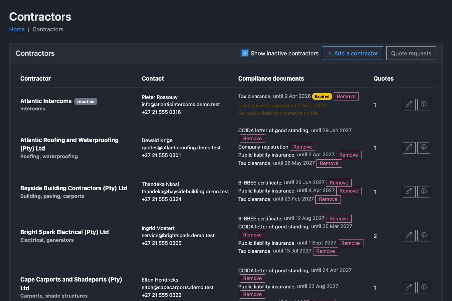Click the Inactive badge next to Atlantic Intercoms
Image resolution: width=452 pixels, height=301 pixels.
point(86,102)
